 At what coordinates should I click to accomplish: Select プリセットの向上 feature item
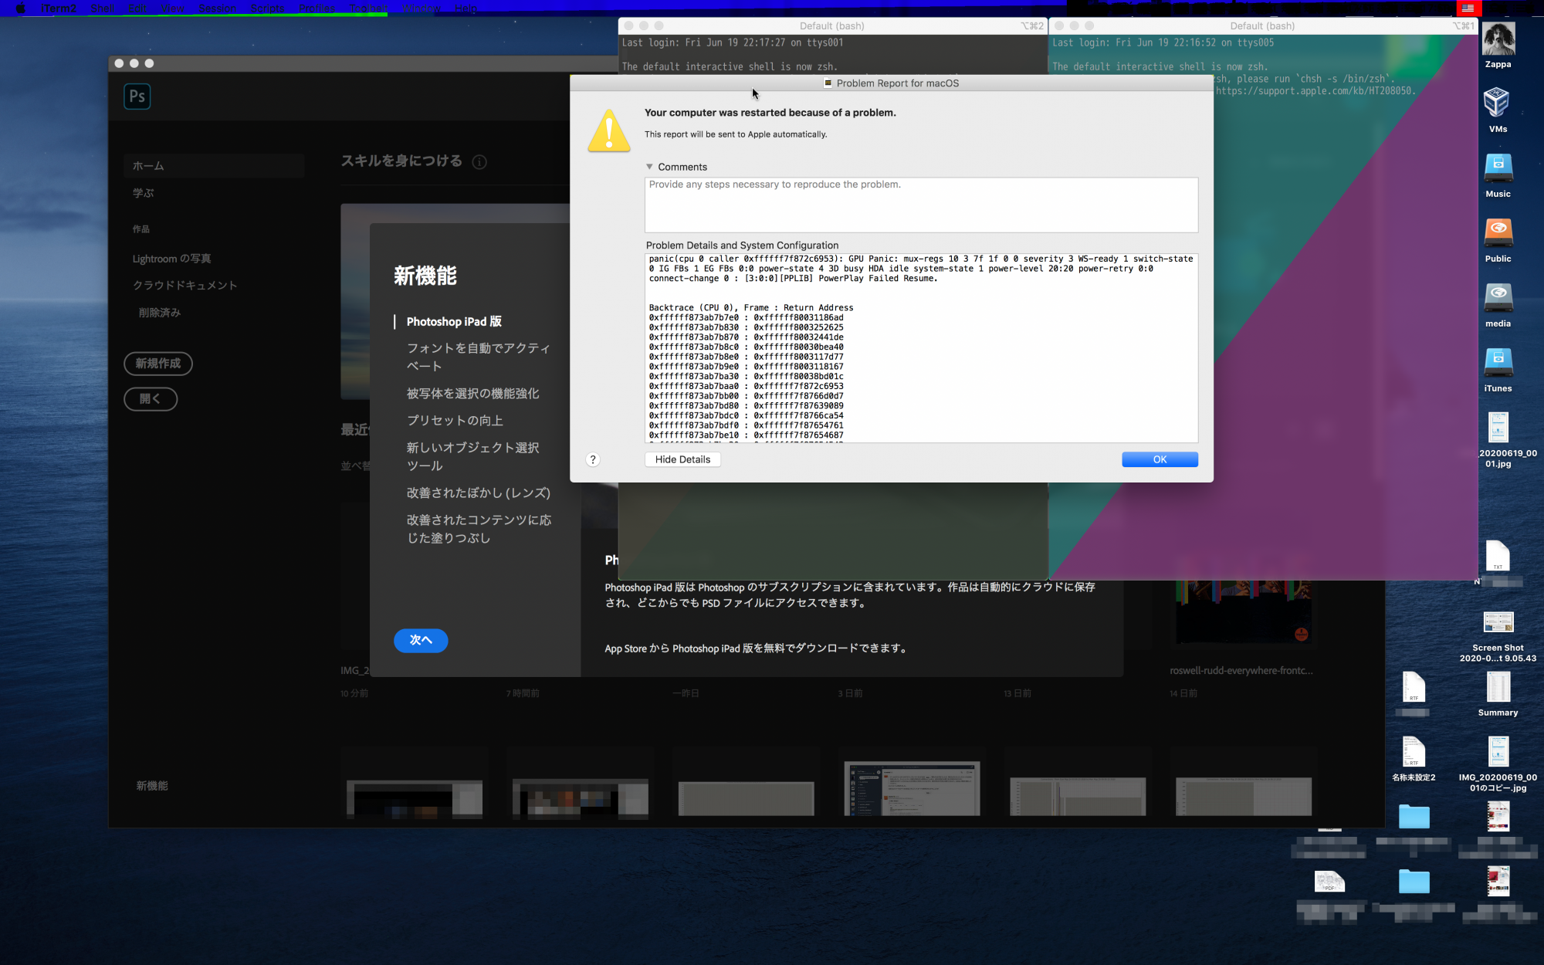click(455, 421)
